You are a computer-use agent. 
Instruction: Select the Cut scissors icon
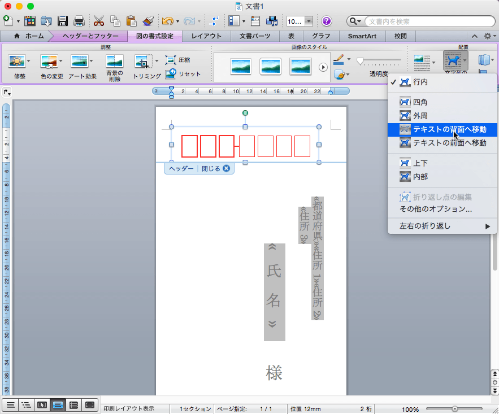[x=99, y=21]
